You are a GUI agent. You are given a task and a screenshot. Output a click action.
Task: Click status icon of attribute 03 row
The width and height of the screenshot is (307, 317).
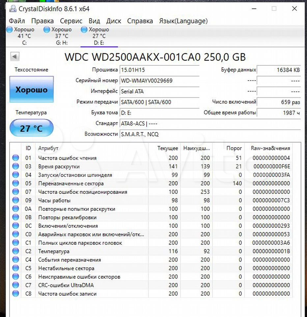tap(15, 166)
